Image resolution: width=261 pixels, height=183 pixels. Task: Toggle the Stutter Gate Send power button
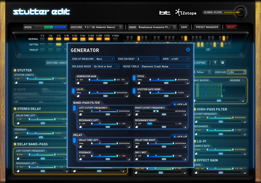(x=134, y=91)
